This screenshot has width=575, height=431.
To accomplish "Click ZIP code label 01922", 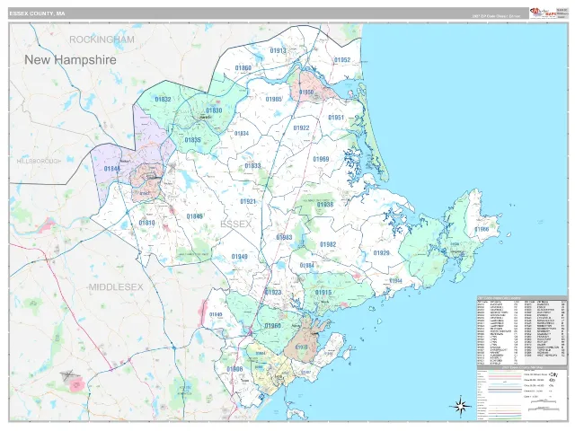I will 301,128.
